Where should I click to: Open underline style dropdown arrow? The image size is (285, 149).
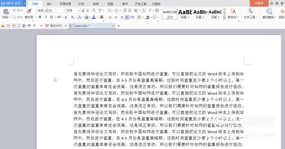point(55,17)
